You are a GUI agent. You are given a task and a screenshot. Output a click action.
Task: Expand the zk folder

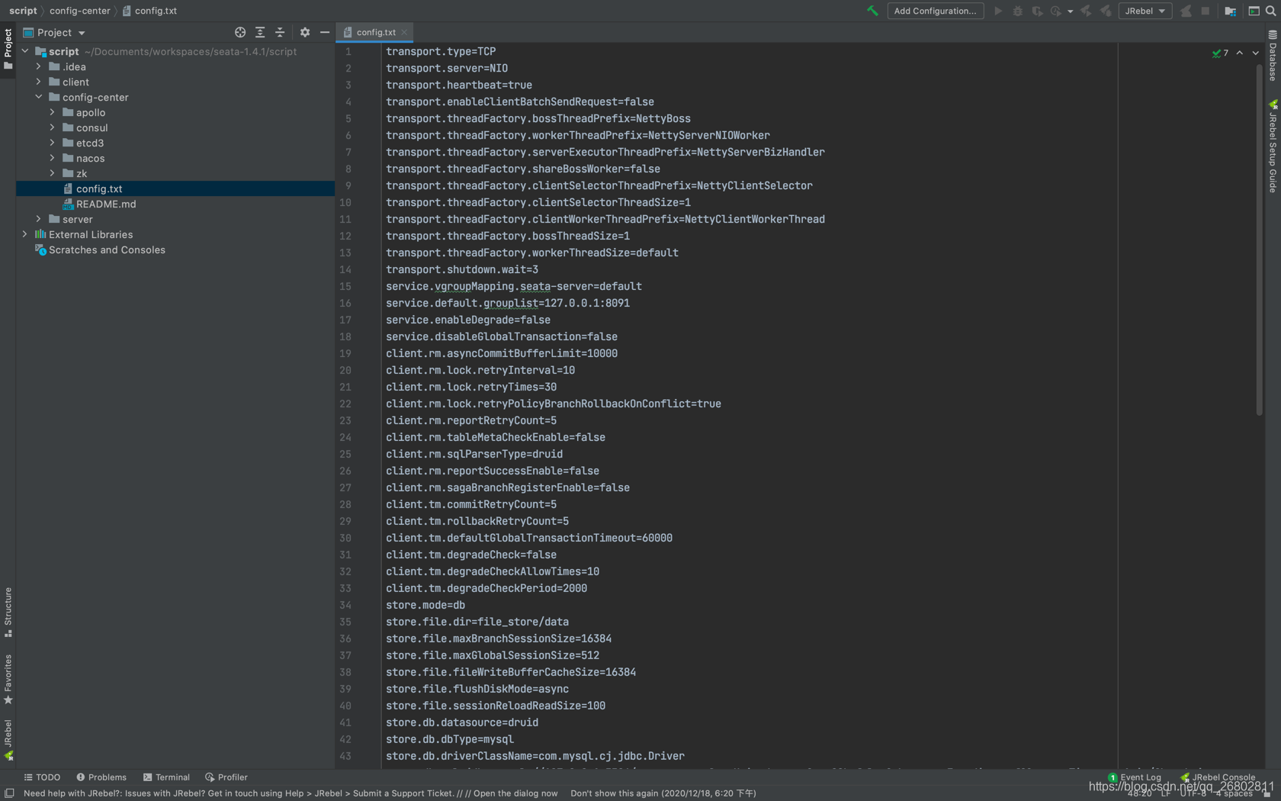tap(53, 173)
